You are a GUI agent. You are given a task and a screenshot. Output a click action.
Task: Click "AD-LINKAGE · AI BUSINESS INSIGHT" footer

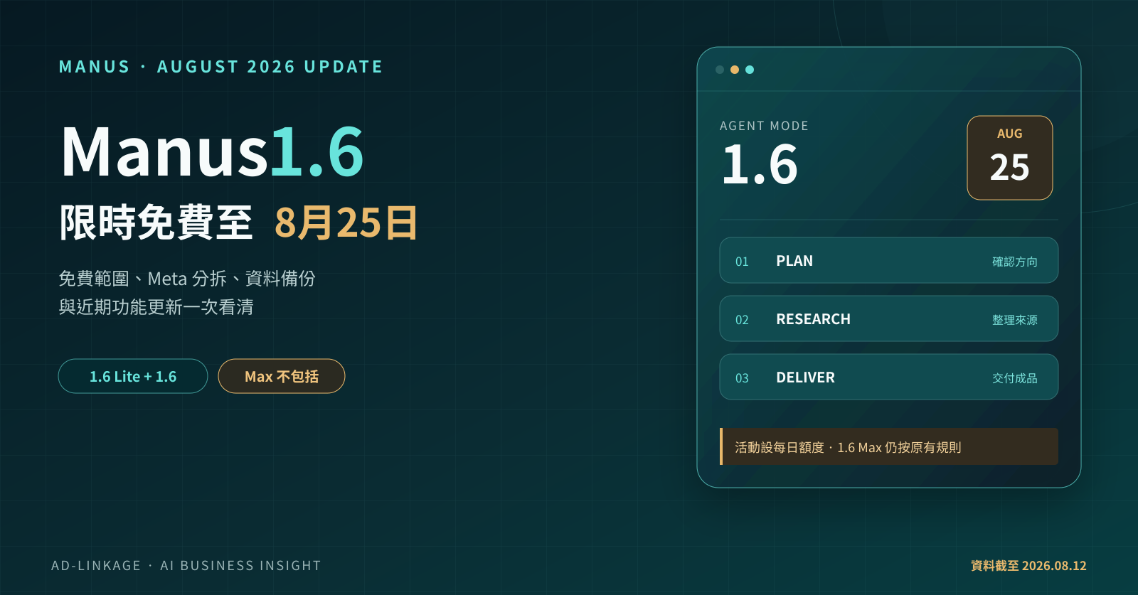(x=186, y=566)
